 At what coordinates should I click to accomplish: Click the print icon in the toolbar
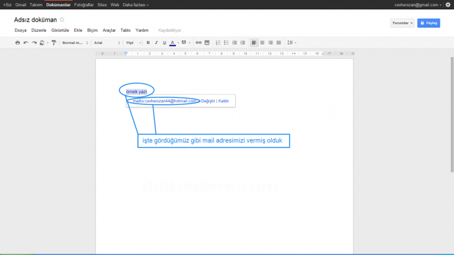tap(17, 43)
